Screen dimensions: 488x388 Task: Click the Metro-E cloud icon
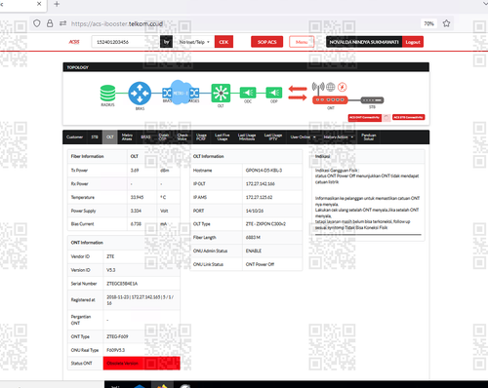tap(181, 93)
